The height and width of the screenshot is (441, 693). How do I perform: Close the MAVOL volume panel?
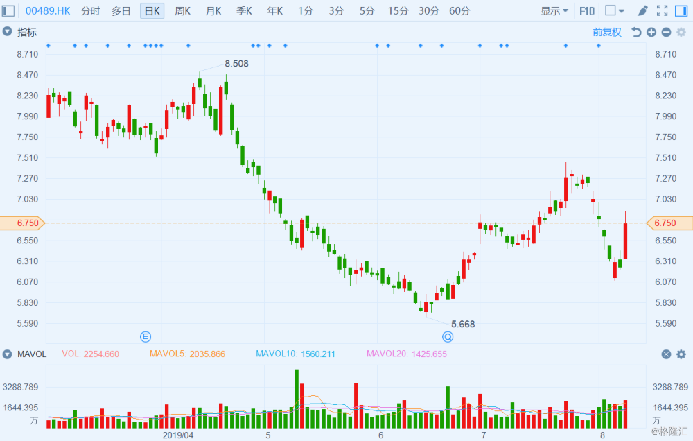(666, 354)
